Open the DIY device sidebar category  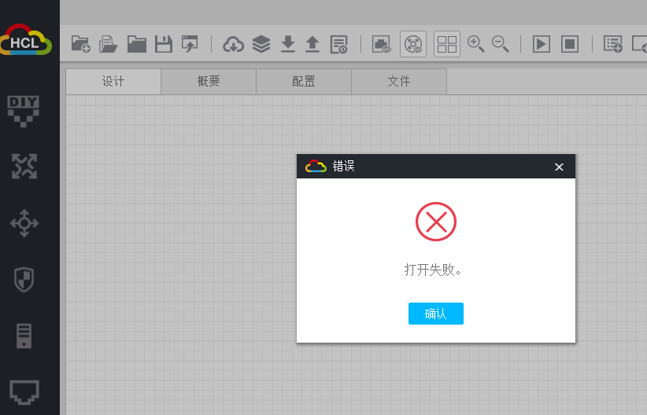24,111
